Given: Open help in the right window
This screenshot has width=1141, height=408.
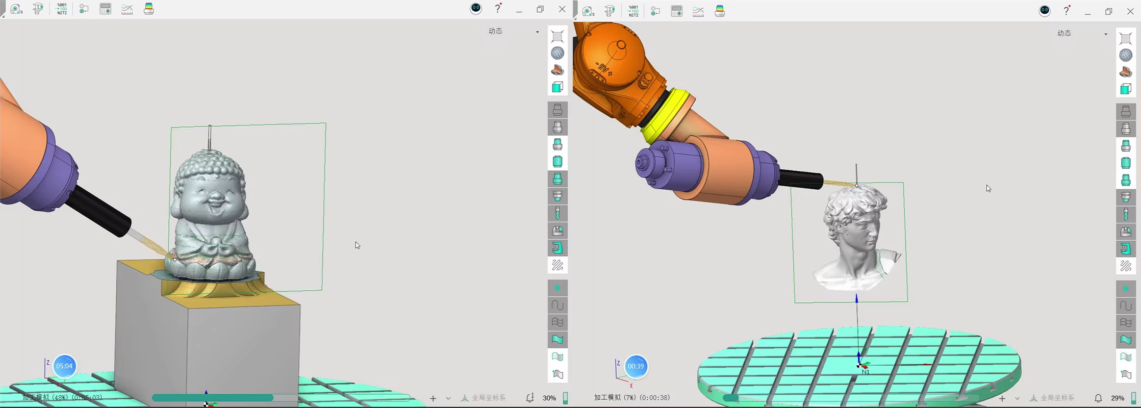Looking at the screenshot, I should (1067, 11).
